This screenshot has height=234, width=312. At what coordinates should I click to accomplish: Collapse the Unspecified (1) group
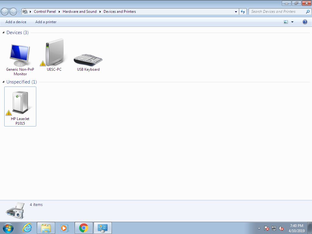(3, 82)
